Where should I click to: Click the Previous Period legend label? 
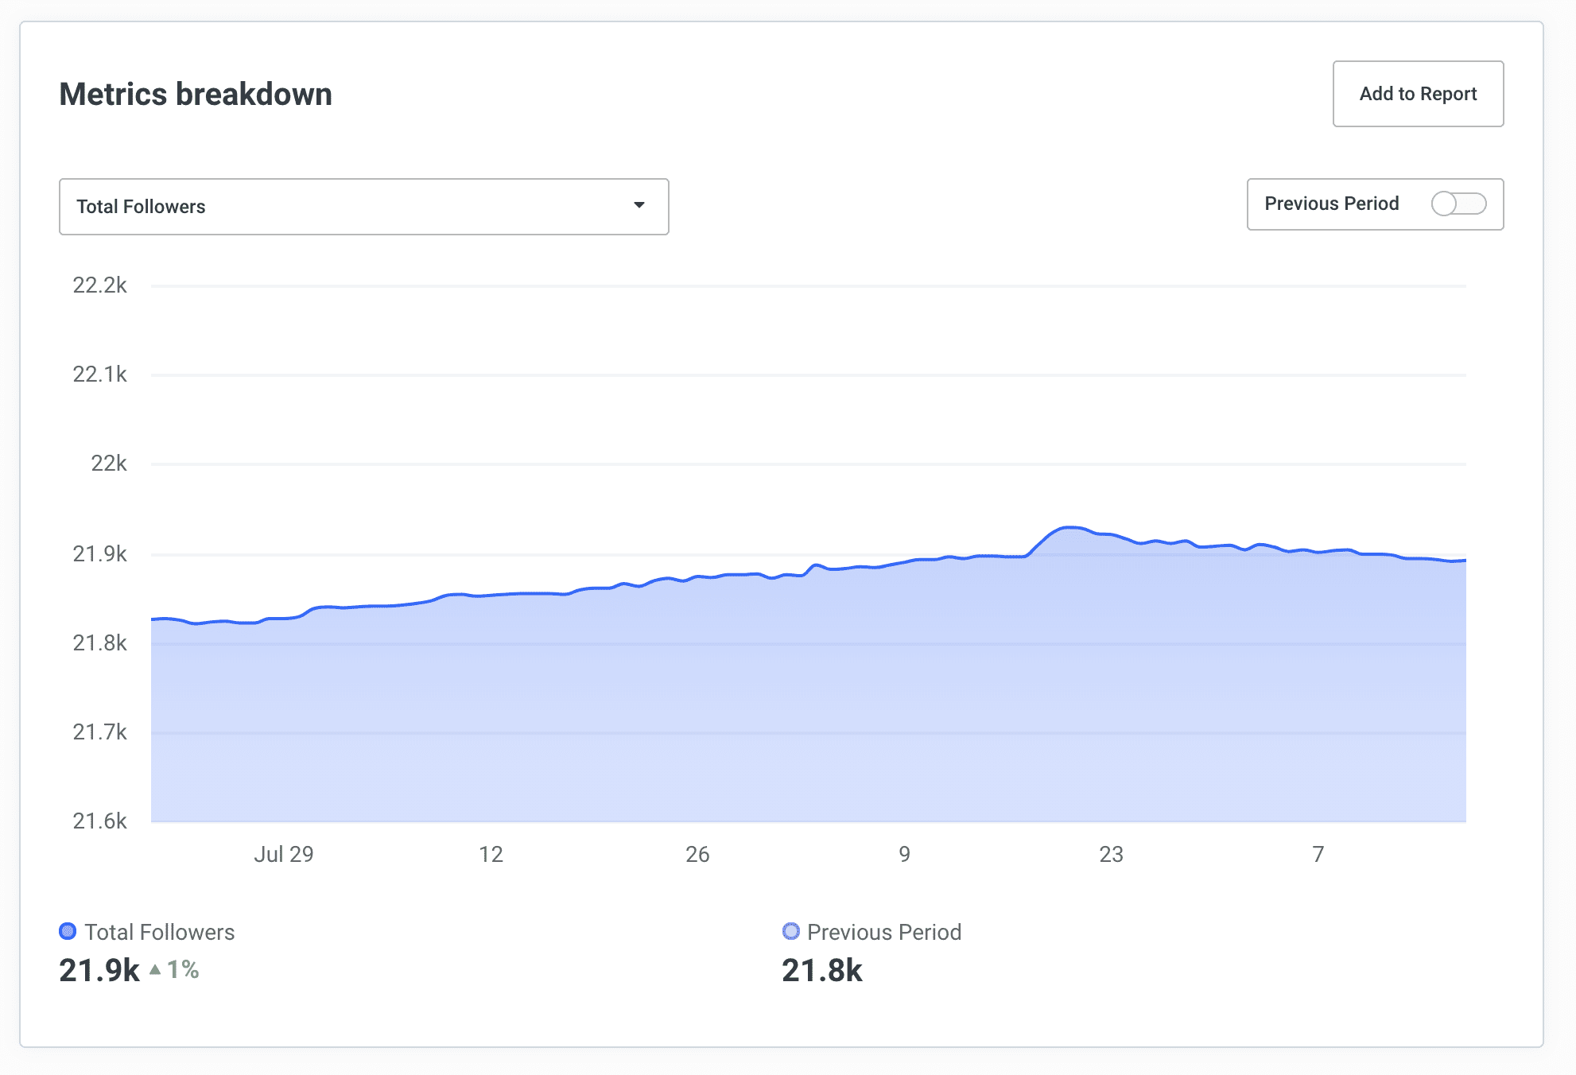pos(883,932)
